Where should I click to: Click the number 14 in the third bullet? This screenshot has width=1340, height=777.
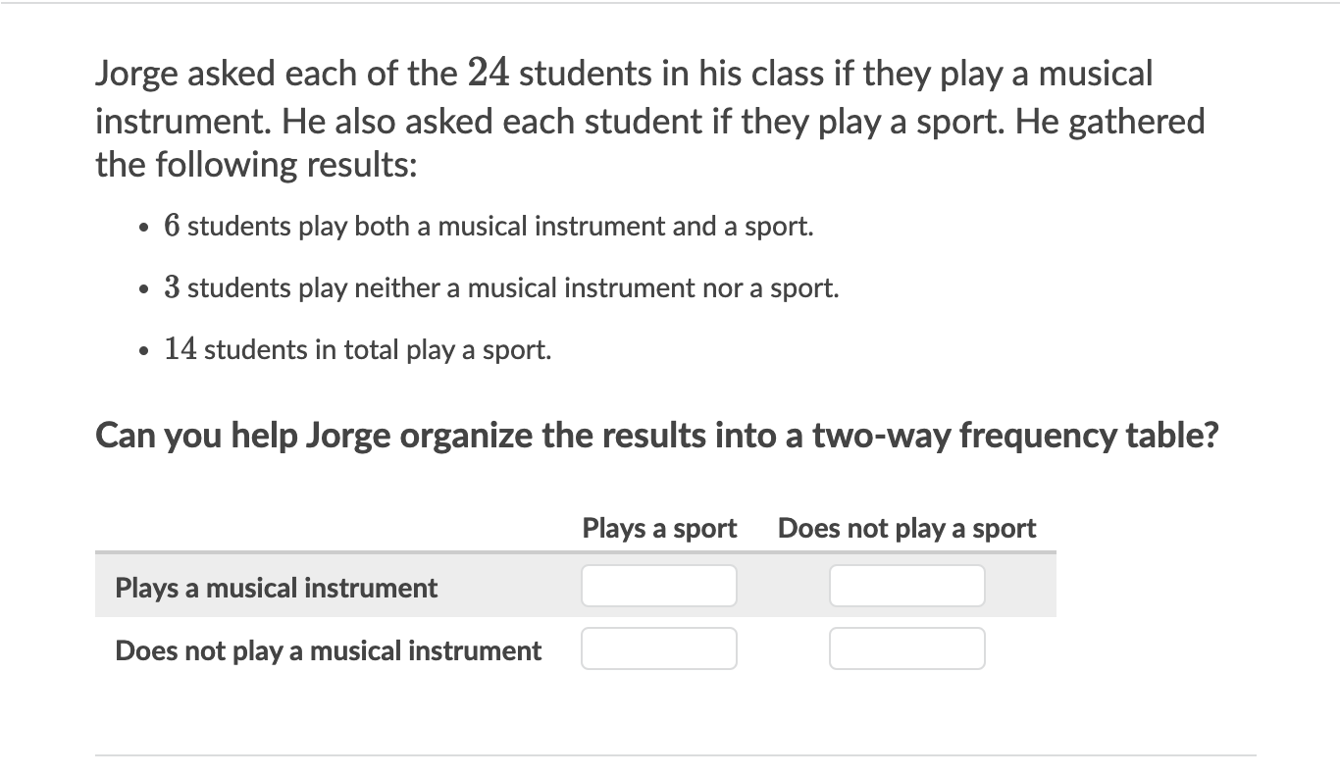(180, 349)
